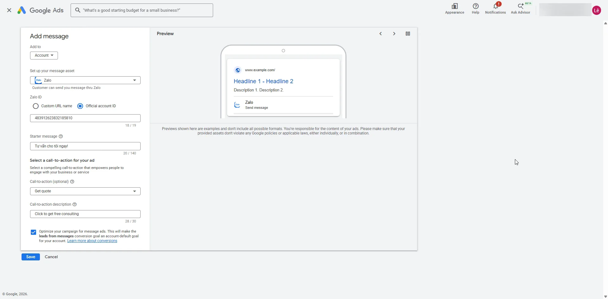Click Starter message help icon
Image resolution: width=608 pixels, height=299 pixels.
tap(61, 136)
